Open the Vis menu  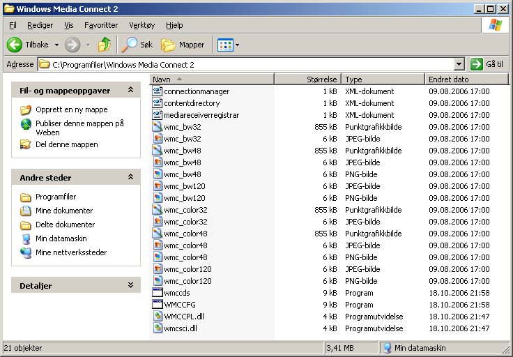(69, 25)
